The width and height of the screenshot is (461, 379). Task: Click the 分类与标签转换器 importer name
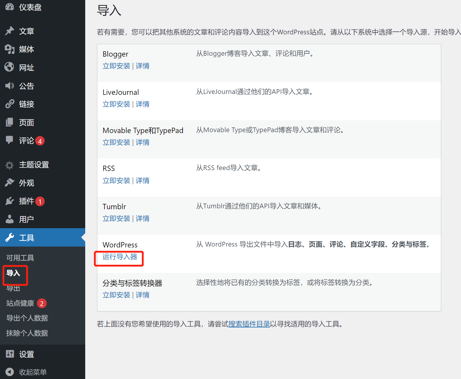(132, 283)
